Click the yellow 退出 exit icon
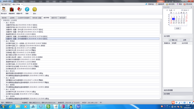Image resolution: width=194 pixels, height=109 pixels. click(x=35, y=11)
